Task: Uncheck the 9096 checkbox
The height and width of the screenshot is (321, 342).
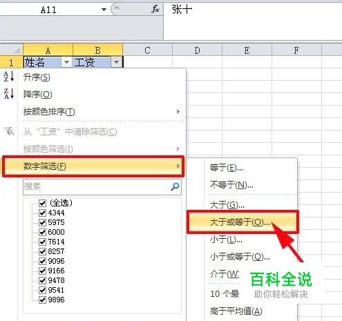Action: (x=42, y=261)
